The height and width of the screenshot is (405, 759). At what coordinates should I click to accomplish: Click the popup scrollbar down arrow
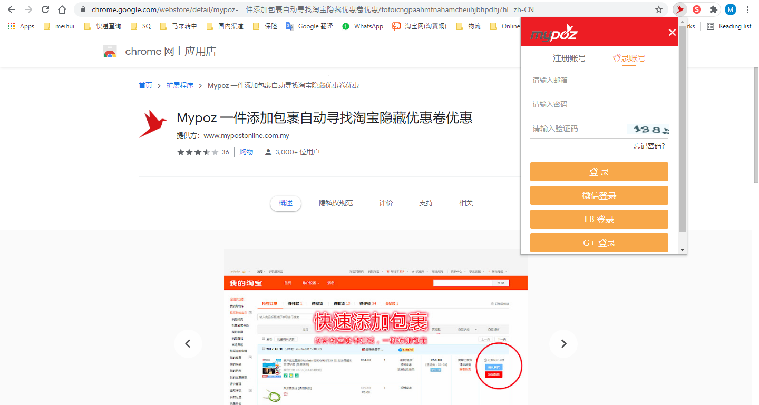tap(683, 250)
